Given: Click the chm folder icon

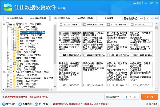Looking at the screenshot, I should coord(18,44).
